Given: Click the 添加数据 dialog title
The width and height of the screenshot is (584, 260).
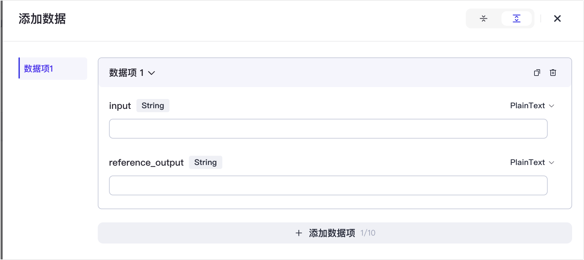Looking at the screenshot, I should coord(42,19).
